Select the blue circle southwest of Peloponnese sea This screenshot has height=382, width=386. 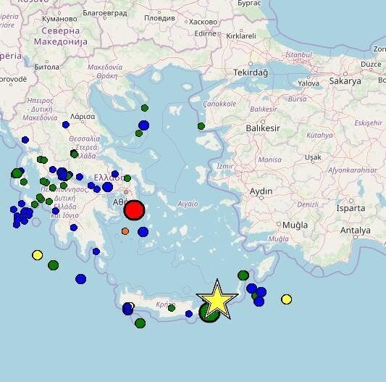click(80, 279)
